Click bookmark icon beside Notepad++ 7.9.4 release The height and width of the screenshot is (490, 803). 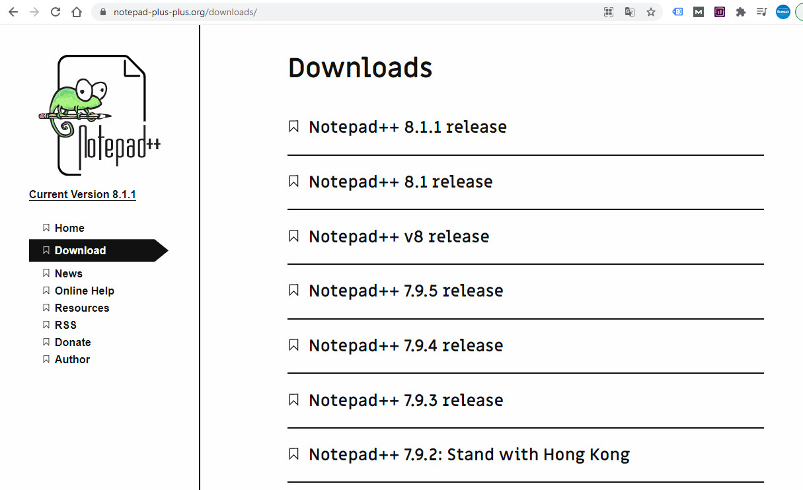tap(294, 345)
